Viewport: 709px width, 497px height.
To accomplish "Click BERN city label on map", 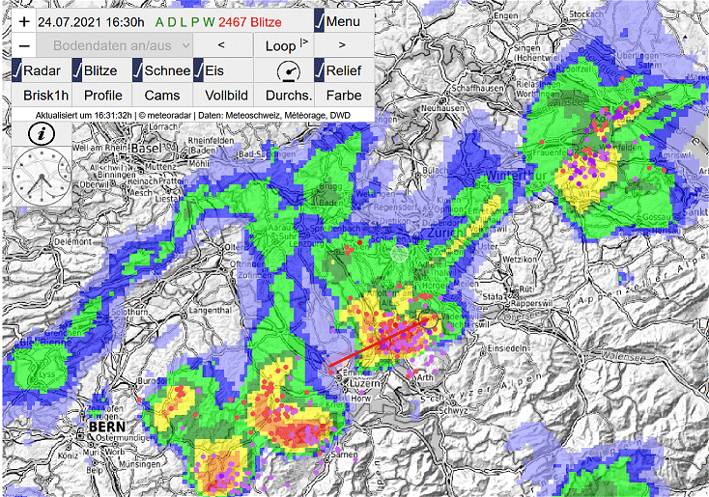I will [106, 427].
